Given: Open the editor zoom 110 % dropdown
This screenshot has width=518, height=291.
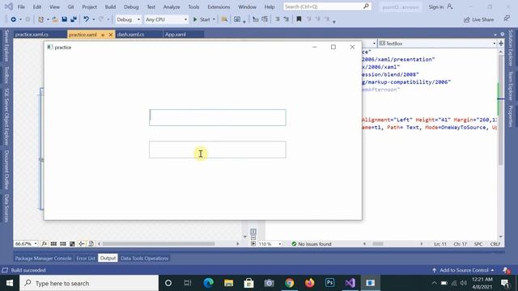Looking at the screenshot, I should click(270, 244).
